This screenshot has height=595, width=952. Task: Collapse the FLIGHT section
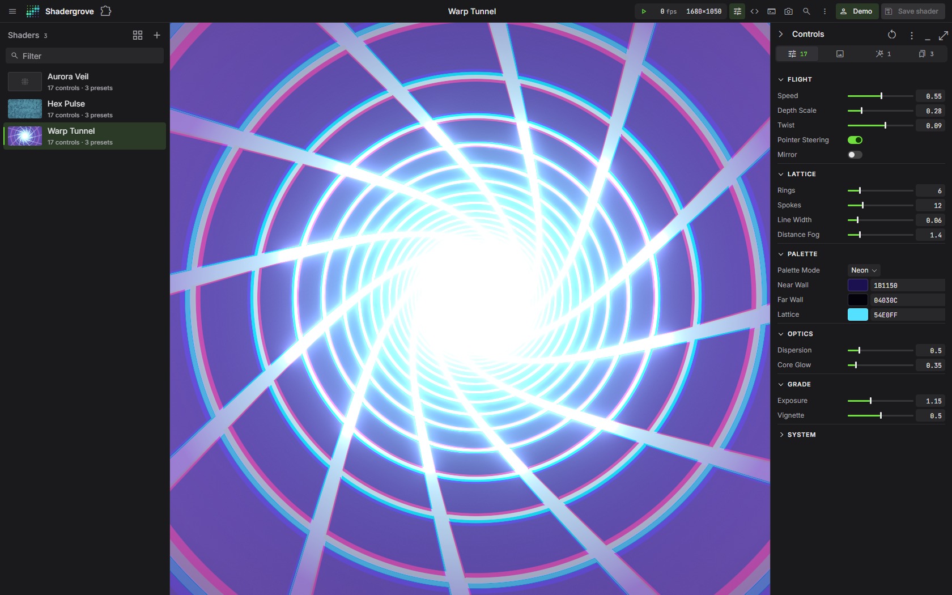(795, 79)
